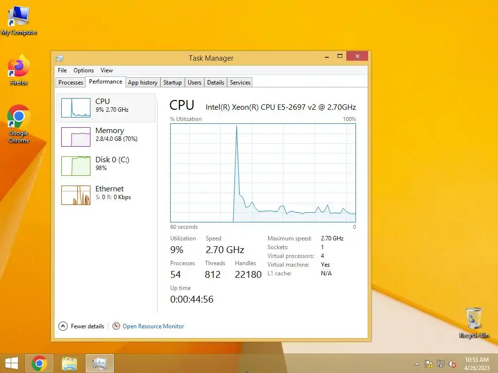
Task: Show hidden system tray icons
Action: coord(417,364)
